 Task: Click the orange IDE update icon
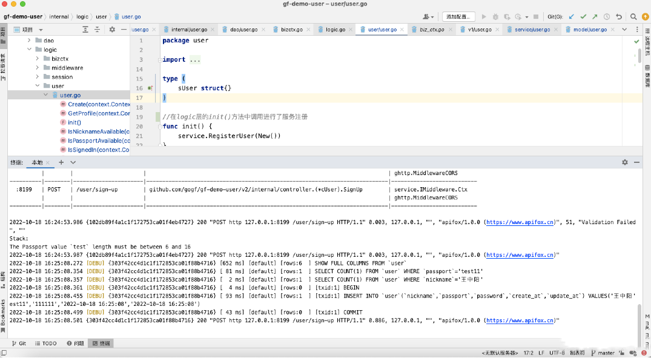[x=645, y=16]
